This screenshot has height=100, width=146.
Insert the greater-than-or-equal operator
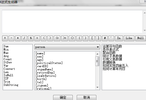(x=64, y=38)
